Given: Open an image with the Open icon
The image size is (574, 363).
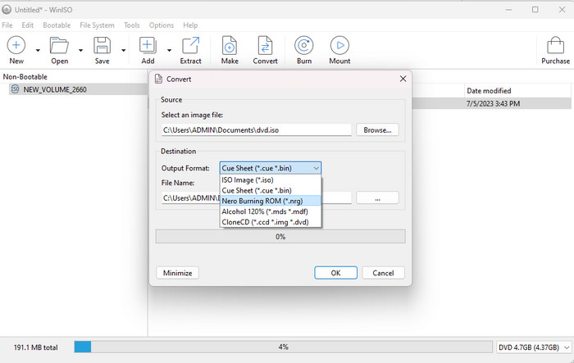Looking at the screenshot, I should tap(59, 45).
